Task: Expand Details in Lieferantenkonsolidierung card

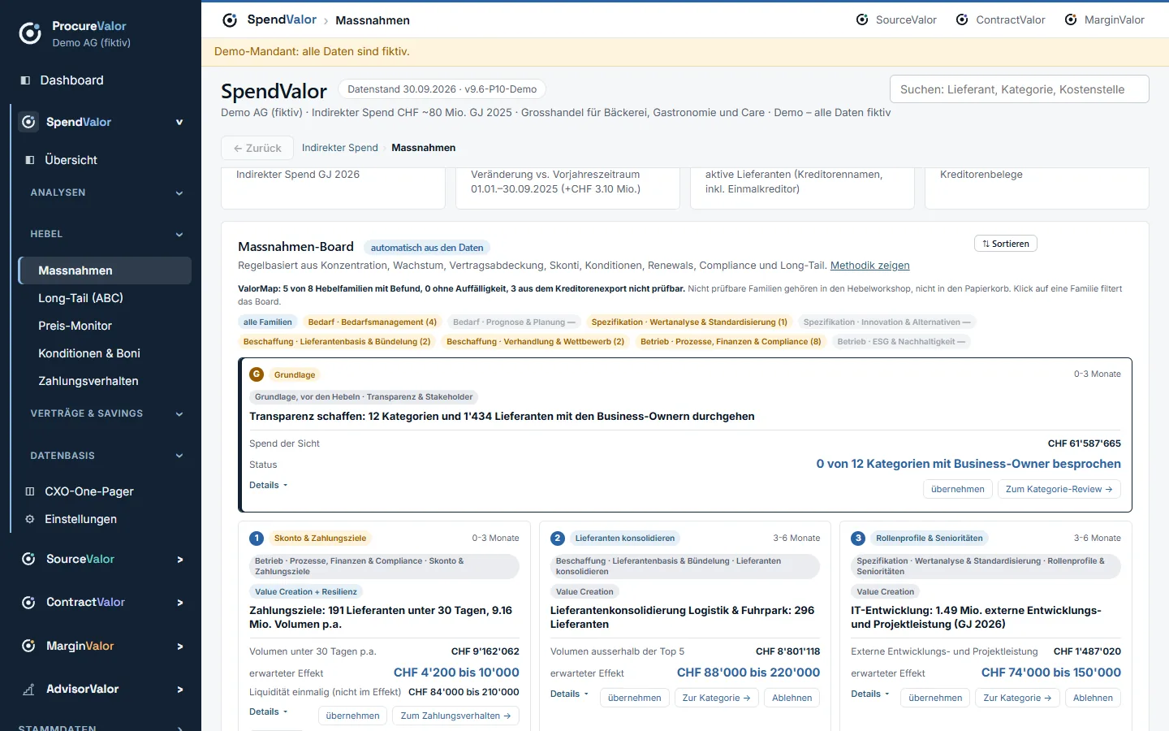Action: pos(570,694)
